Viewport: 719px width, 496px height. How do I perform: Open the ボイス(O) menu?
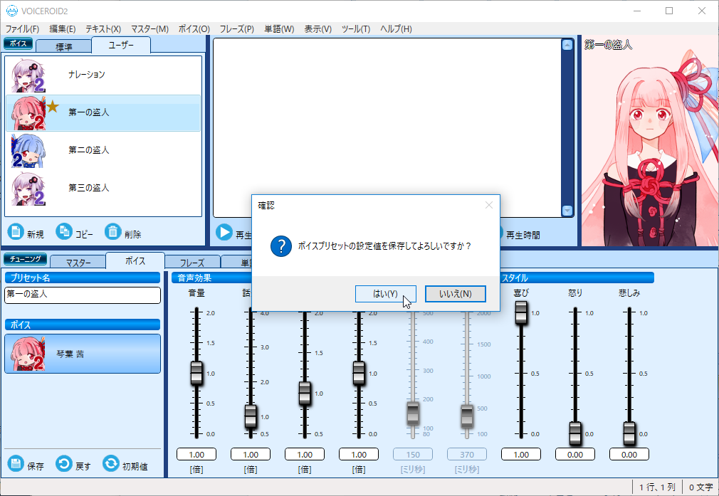[x=194, y=29]
